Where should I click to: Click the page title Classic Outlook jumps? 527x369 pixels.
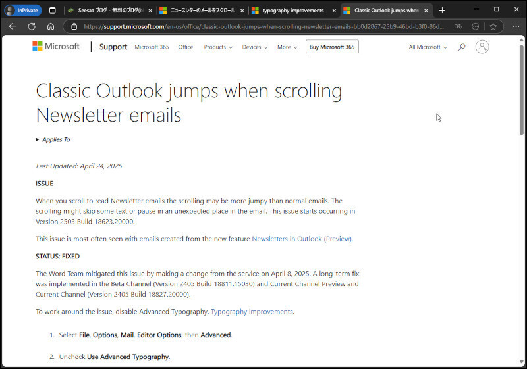pos(189,103)
